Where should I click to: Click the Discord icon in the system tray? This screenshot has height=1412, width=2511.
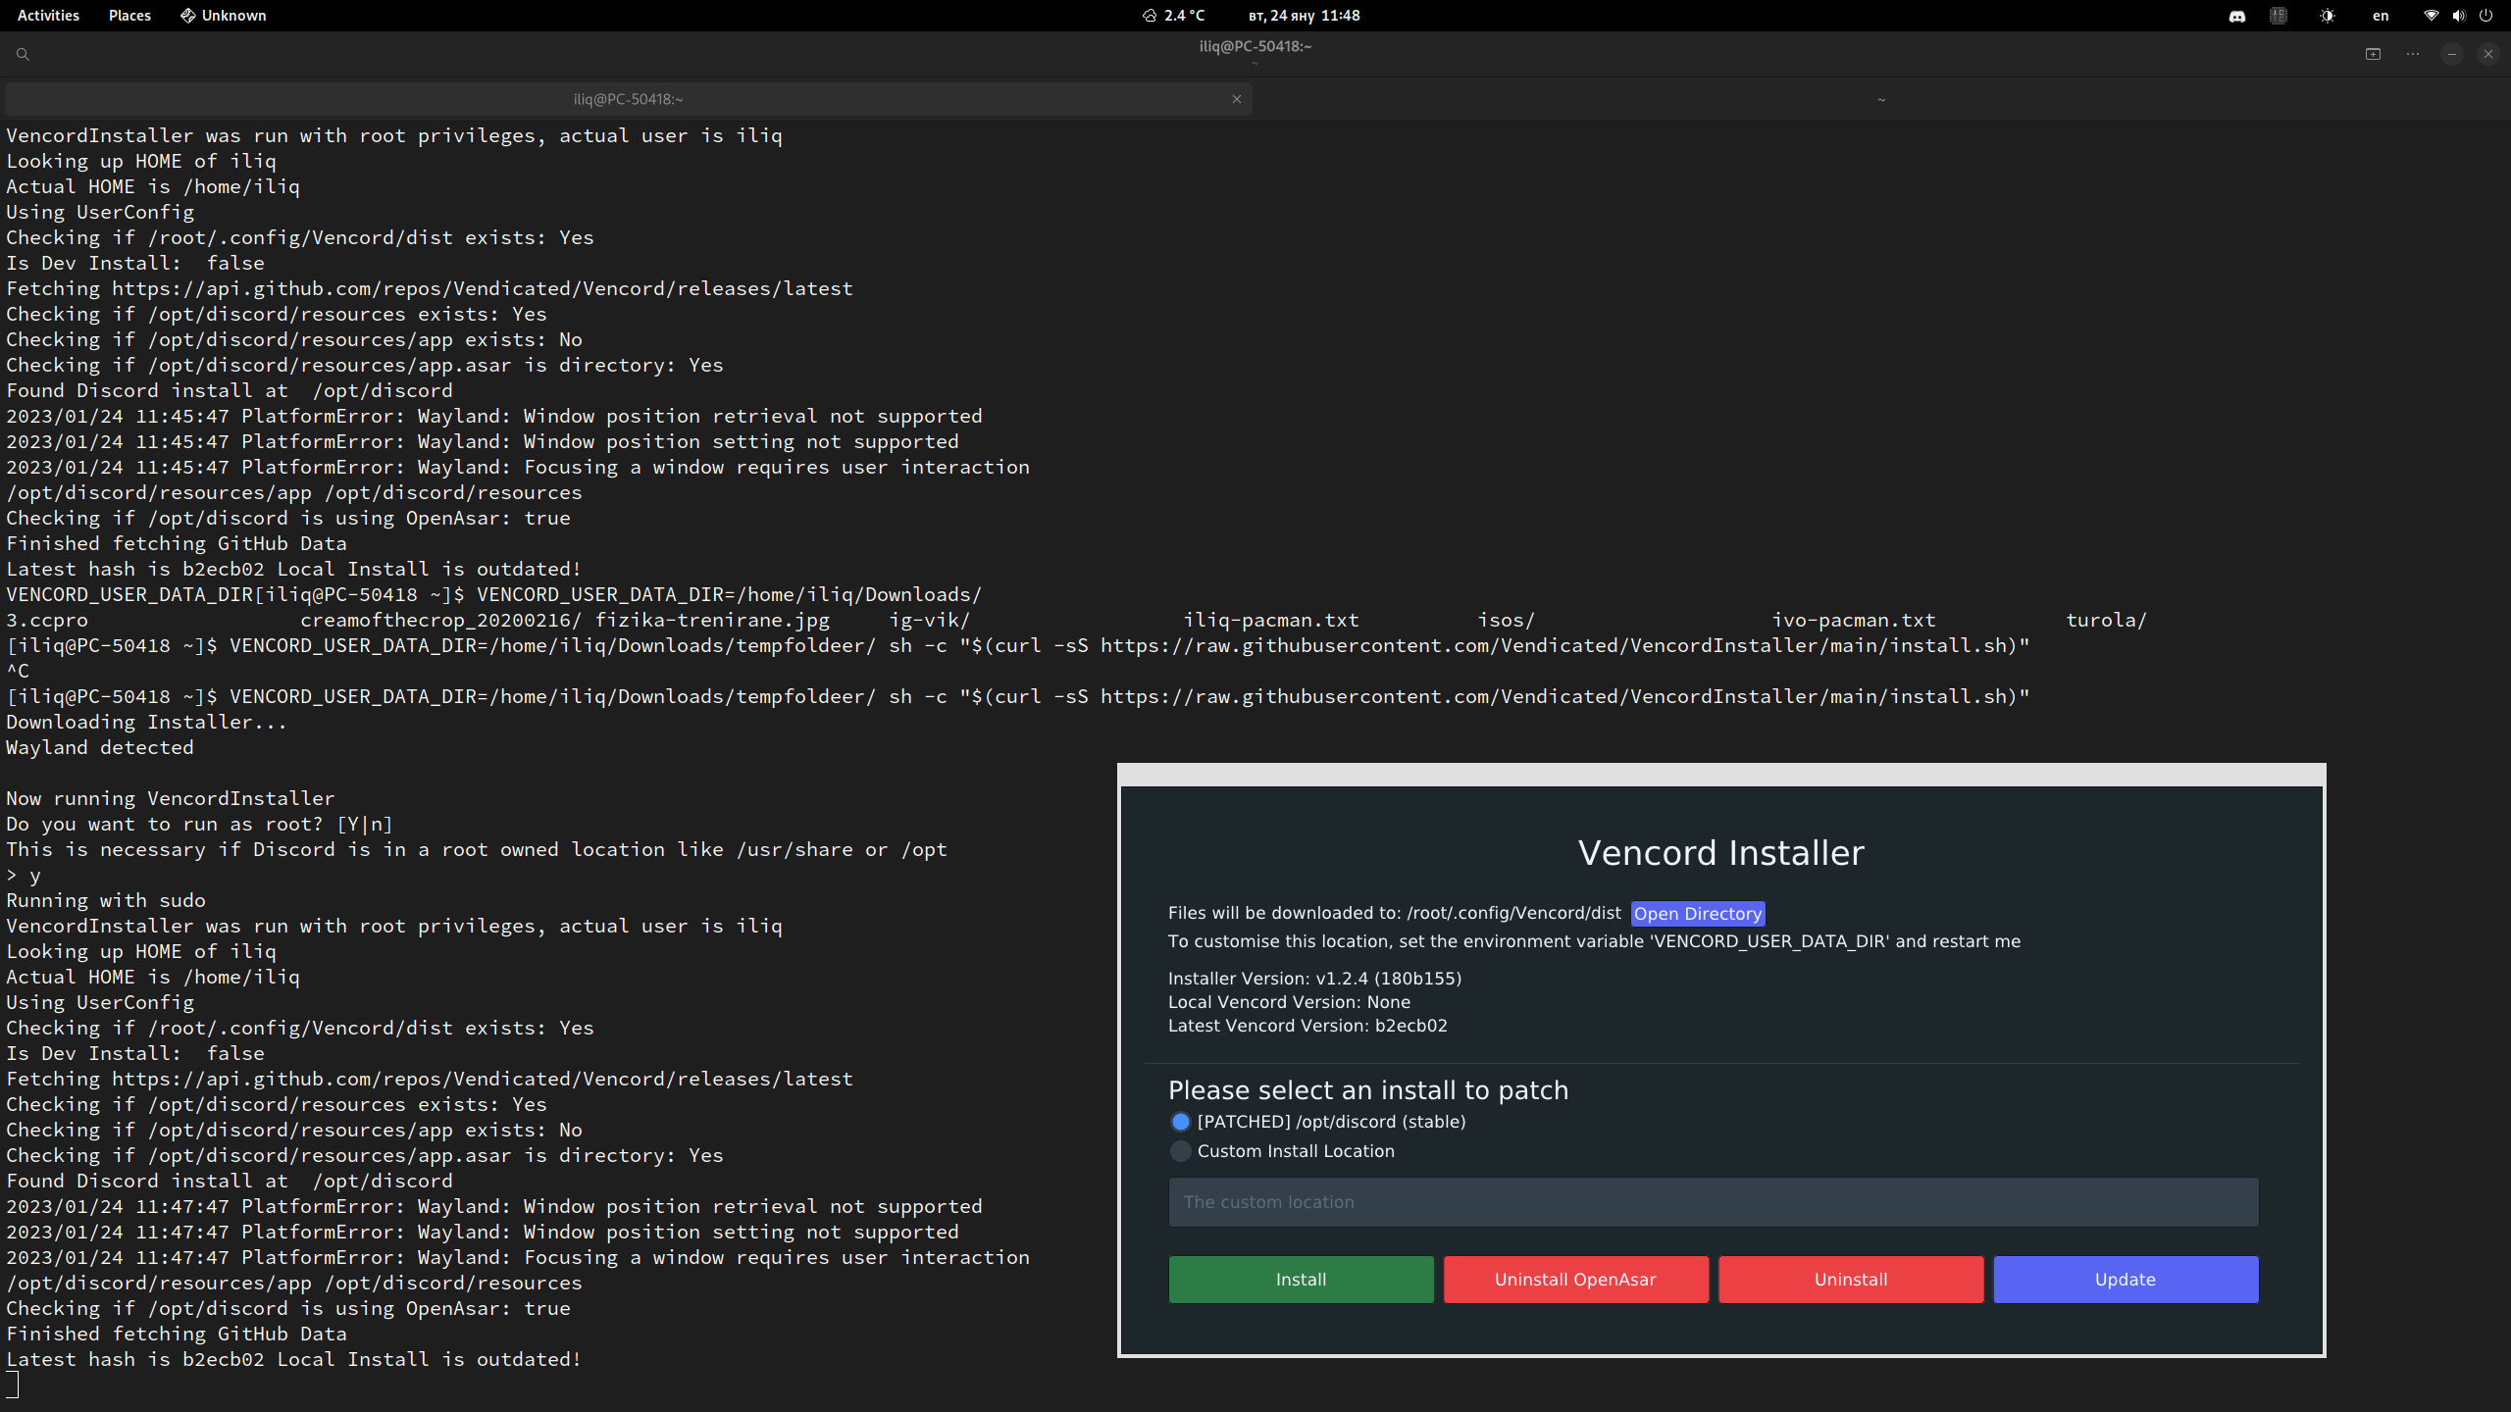click(x=2237, y=16)
